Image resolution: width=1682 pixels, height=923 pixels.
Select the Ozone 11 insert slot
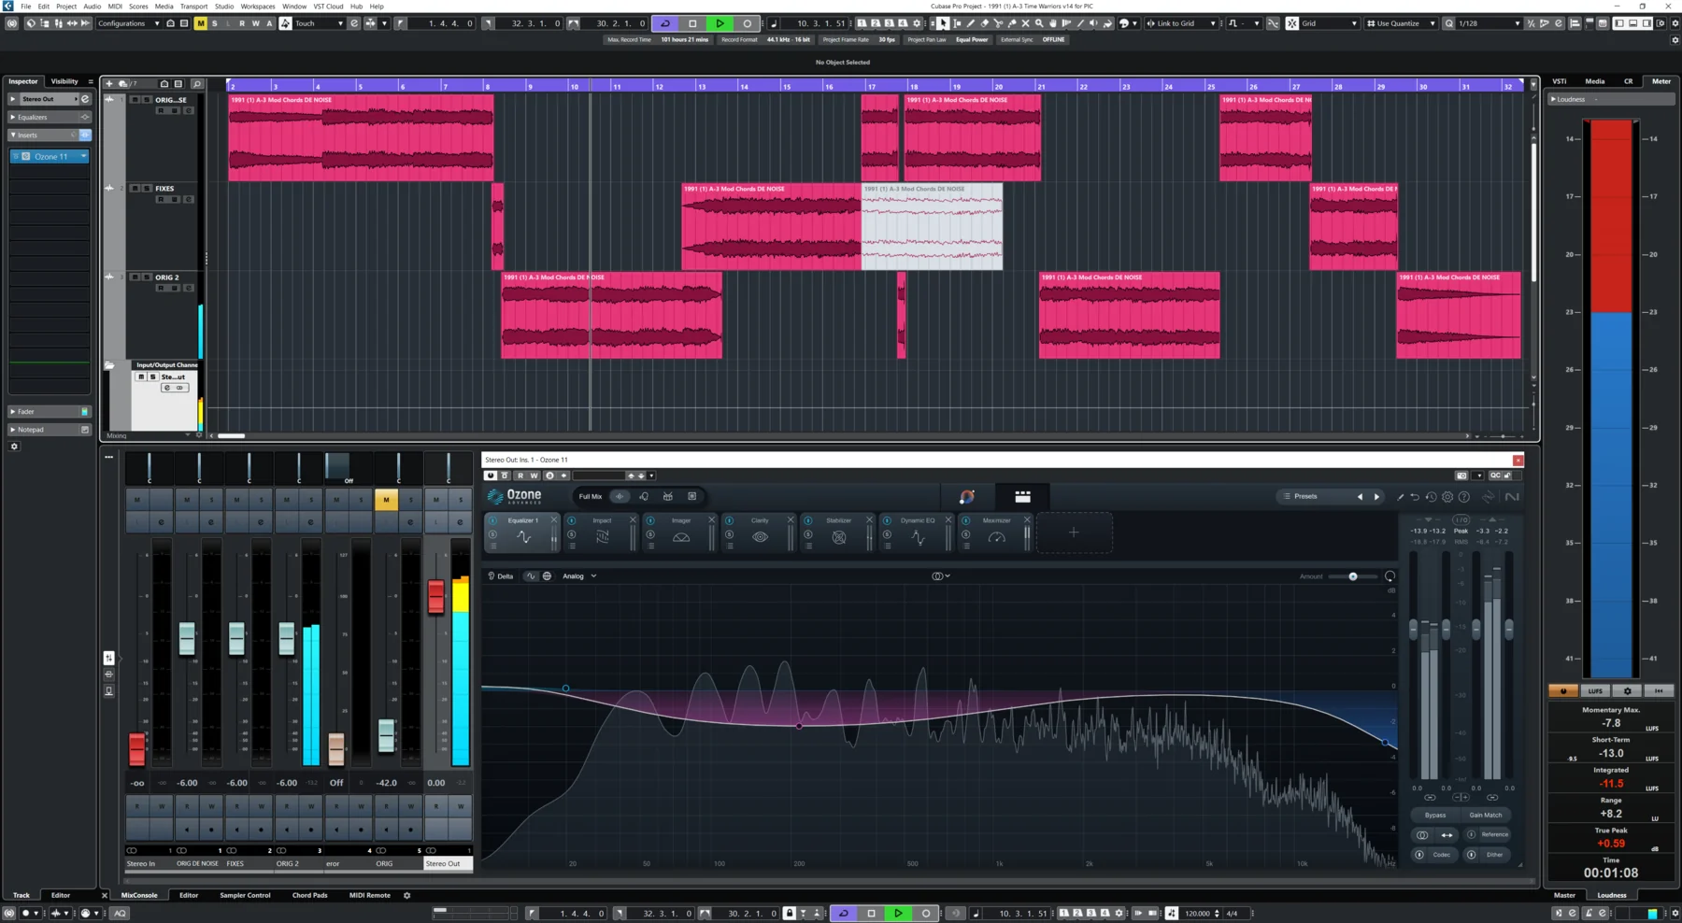point(50,157)
